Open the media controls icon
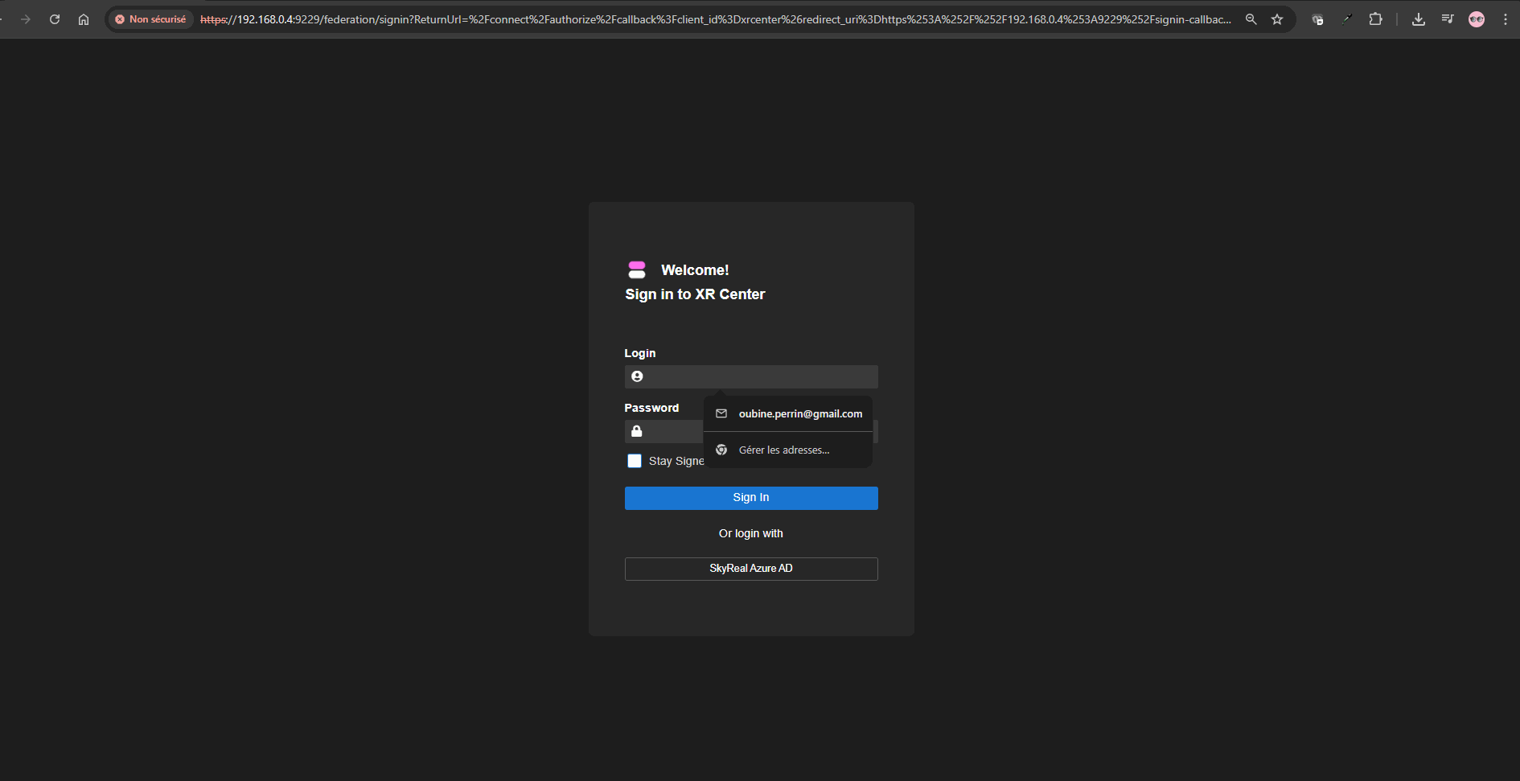The height and width of the screenshot is (781, 1520). coord(1448,19)
